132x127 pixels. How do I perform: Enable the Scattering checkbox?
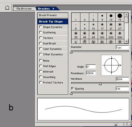(41, 32)
